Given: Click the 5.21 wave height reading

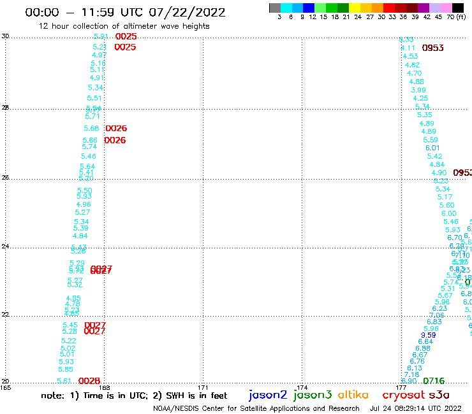Looking at the screenshot, I should coord(100,47).
